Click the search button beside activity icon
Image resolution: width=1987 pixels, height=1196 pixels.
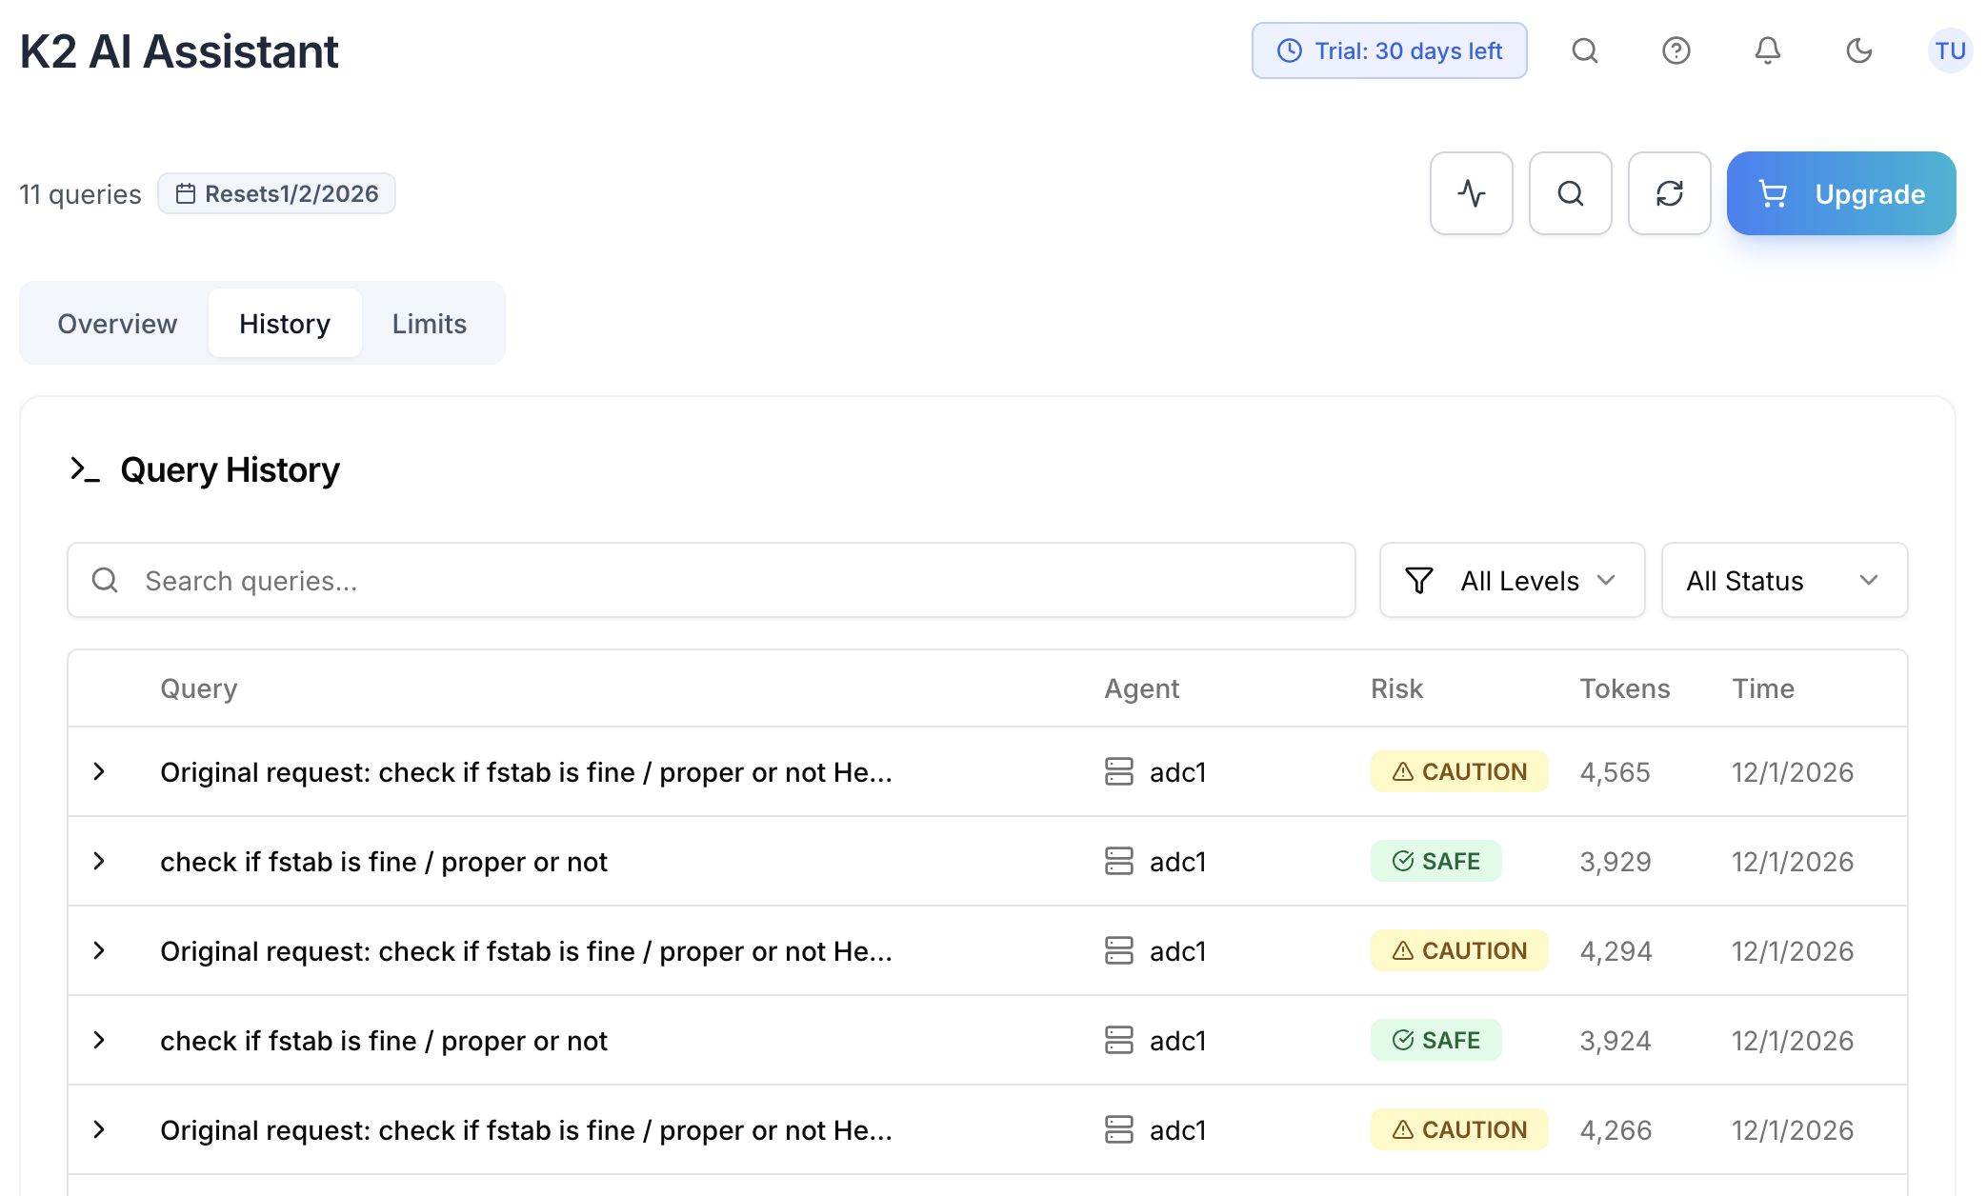(1570, 193)
